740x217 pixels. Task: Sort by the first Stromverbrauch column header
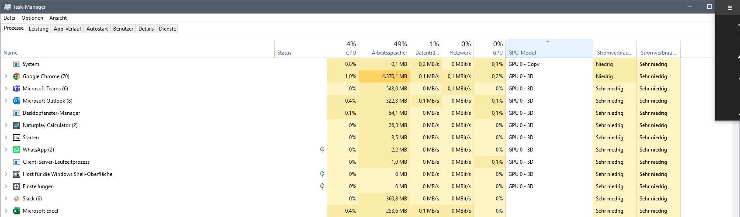pos(615,48)
